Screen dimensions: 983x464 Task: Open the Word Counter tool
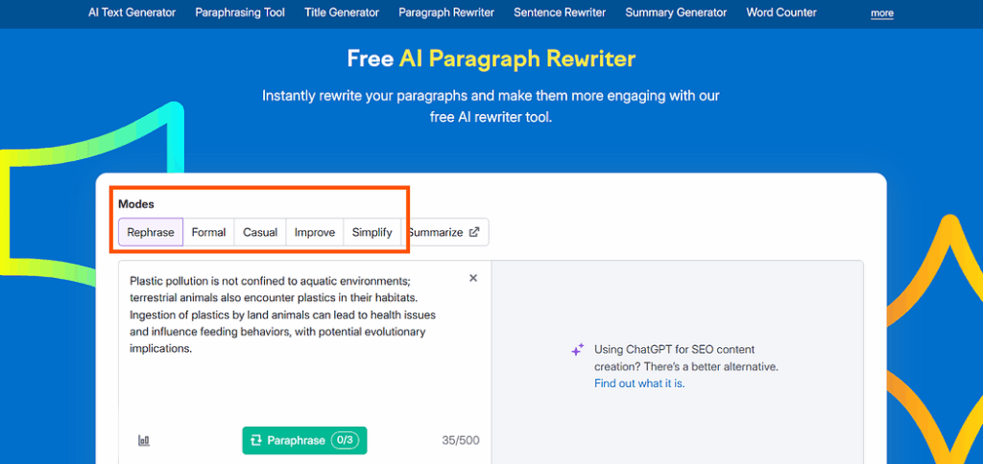point(781,12)
